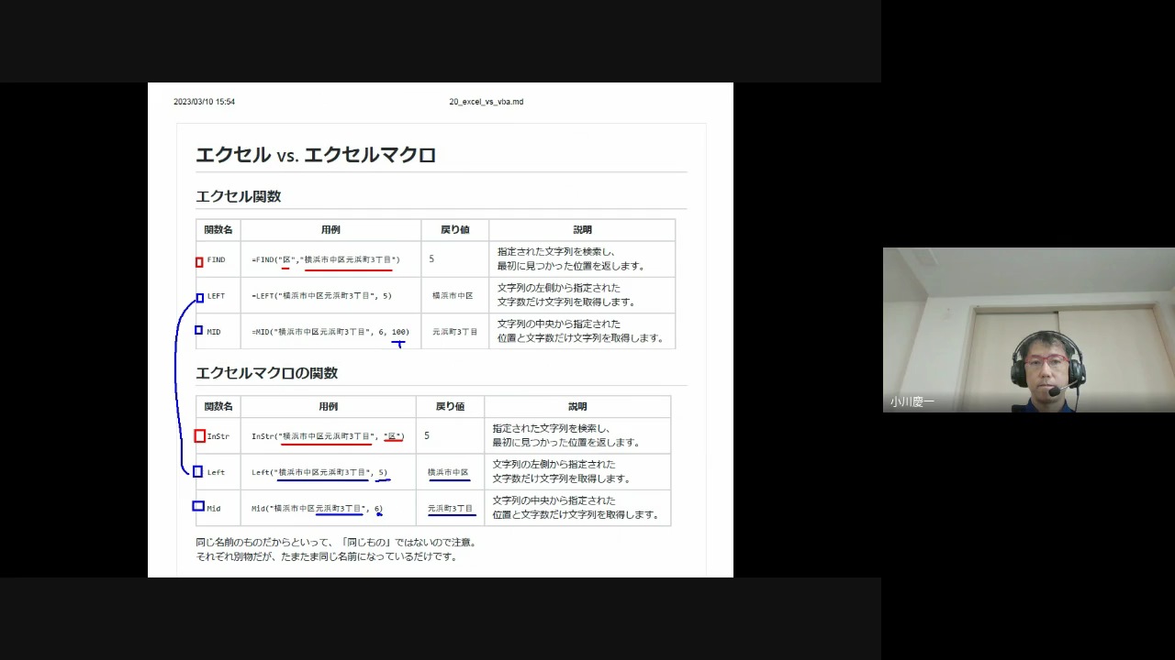Image resolution: width=1175 pixels, height=660 pixels.
Task: Click the エクセル関数 section heading
Action: 239,196
